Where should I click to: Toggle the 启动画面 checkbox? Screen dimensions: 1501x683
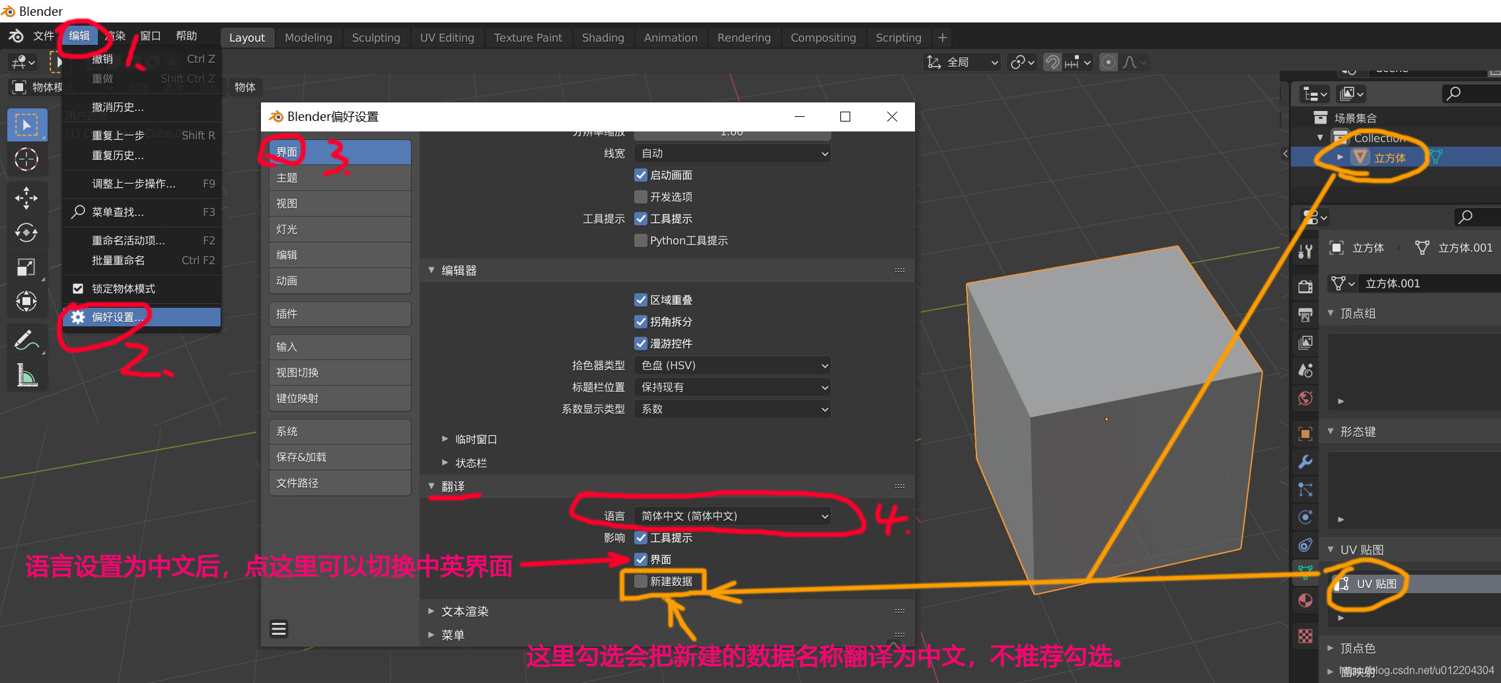click(x=640, y=175)
